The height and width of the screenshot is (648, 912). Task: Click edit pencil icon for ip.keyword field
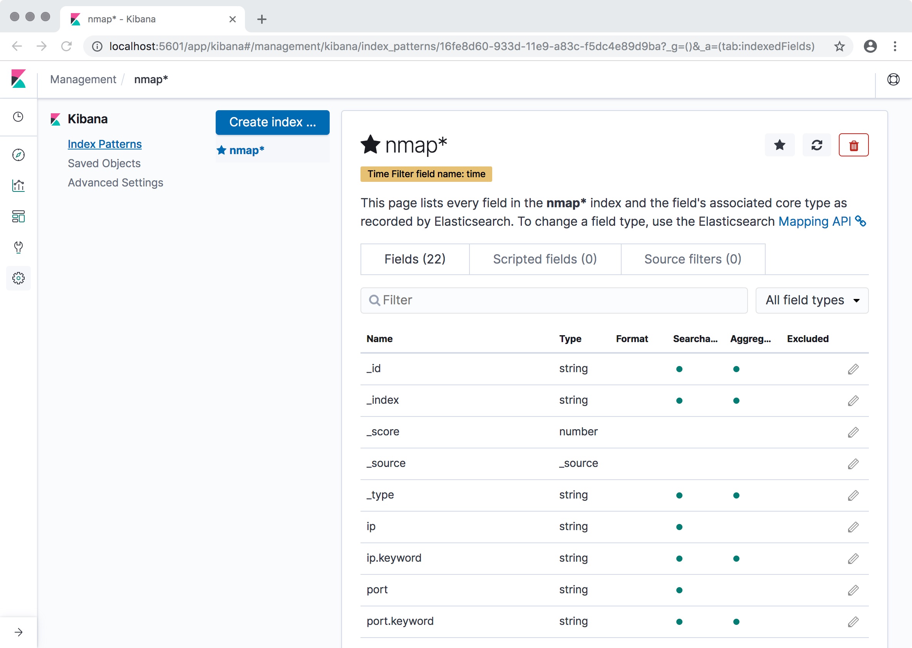click(853, 557)
